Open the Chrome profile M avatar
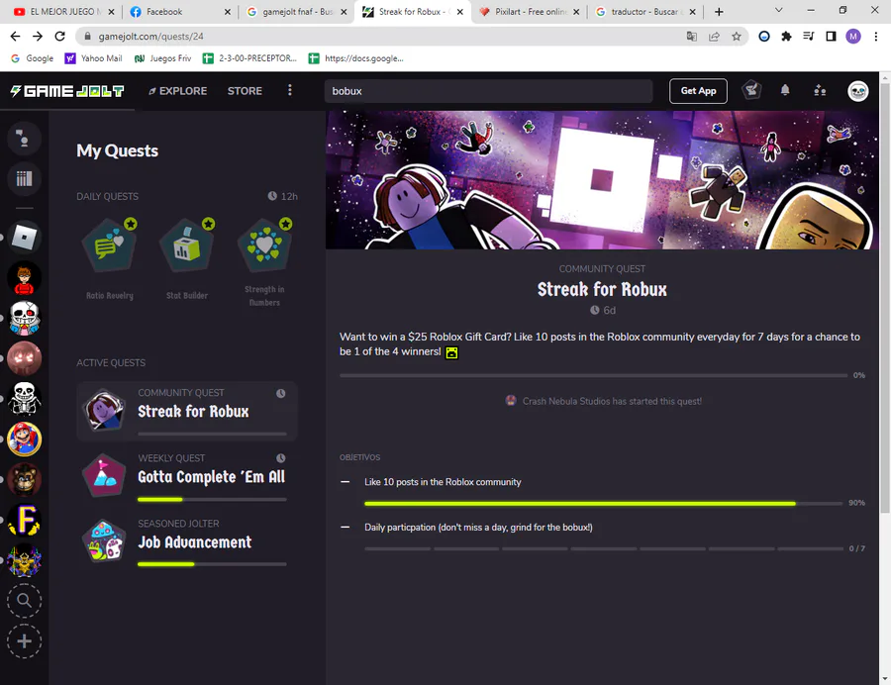This screenshot has width=891, height=685. [x=853, y=37]
